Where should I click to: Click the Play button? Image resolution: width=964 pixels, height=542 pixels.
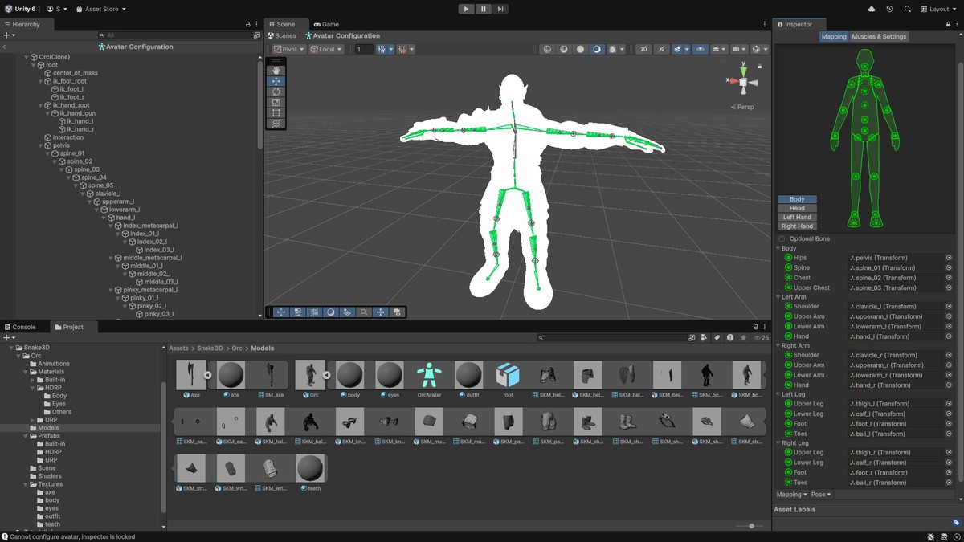pyautogui.click(x=466, y=9)
